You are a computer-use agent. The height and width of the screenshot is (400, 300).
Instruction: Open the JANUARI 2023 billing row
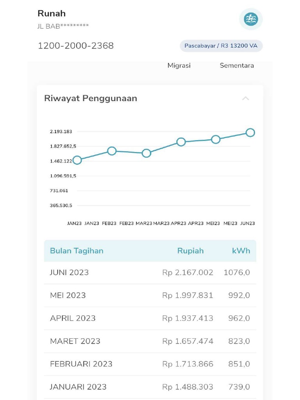(x=150, y=387)
